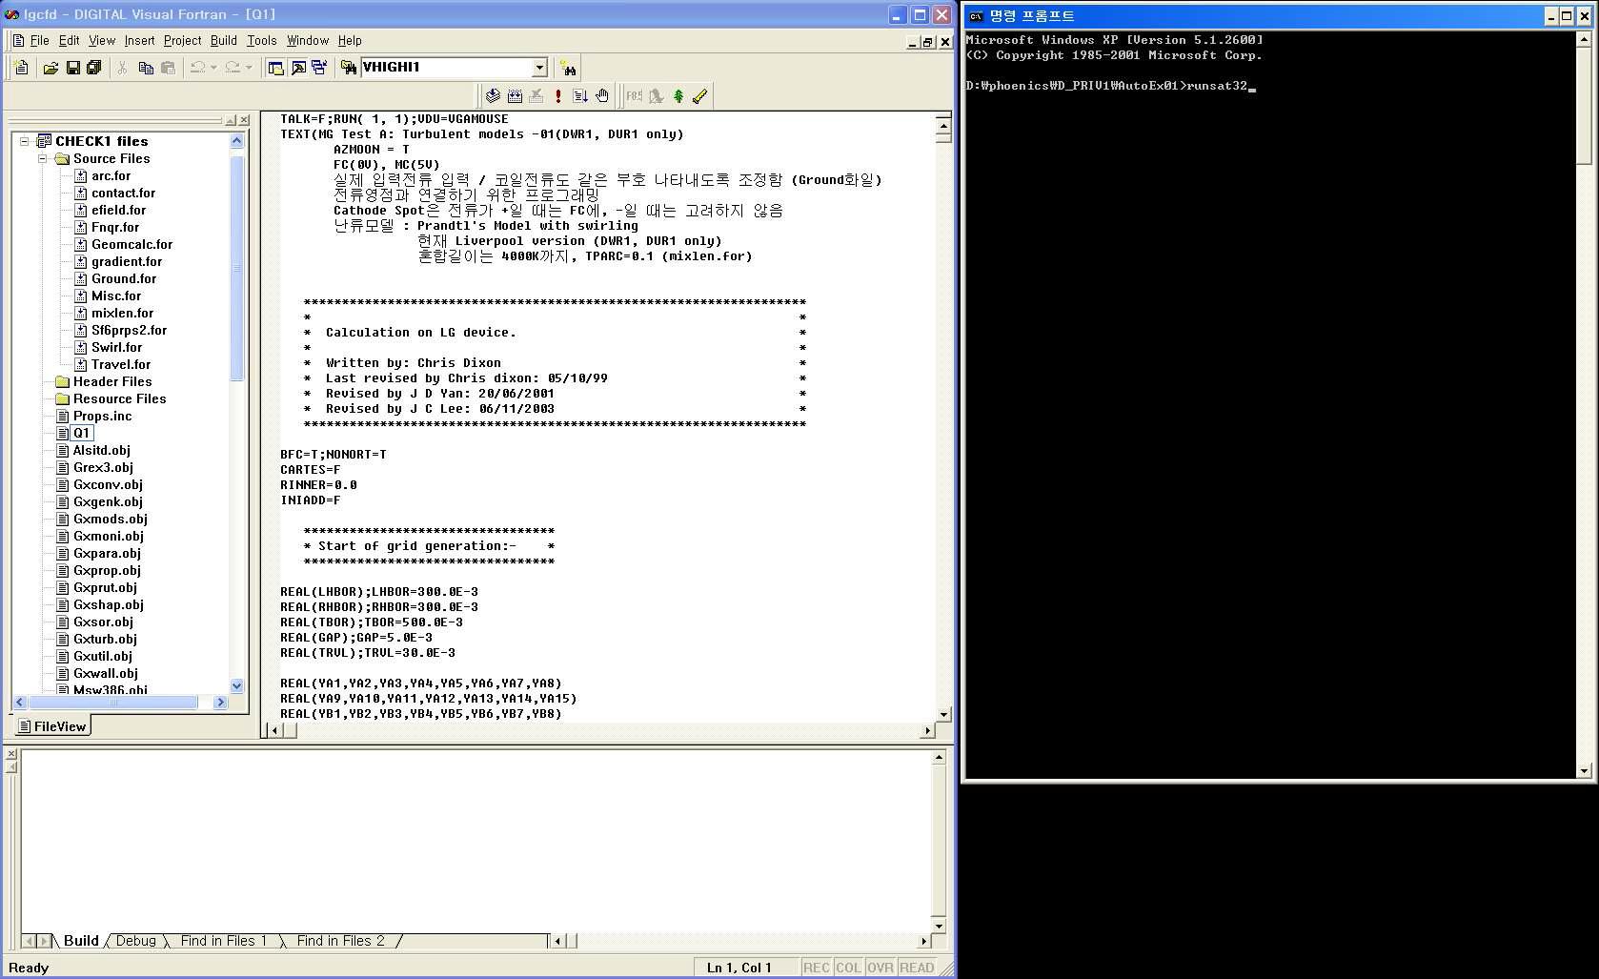
Task: Open the Build menu
Action: [223, 41]
